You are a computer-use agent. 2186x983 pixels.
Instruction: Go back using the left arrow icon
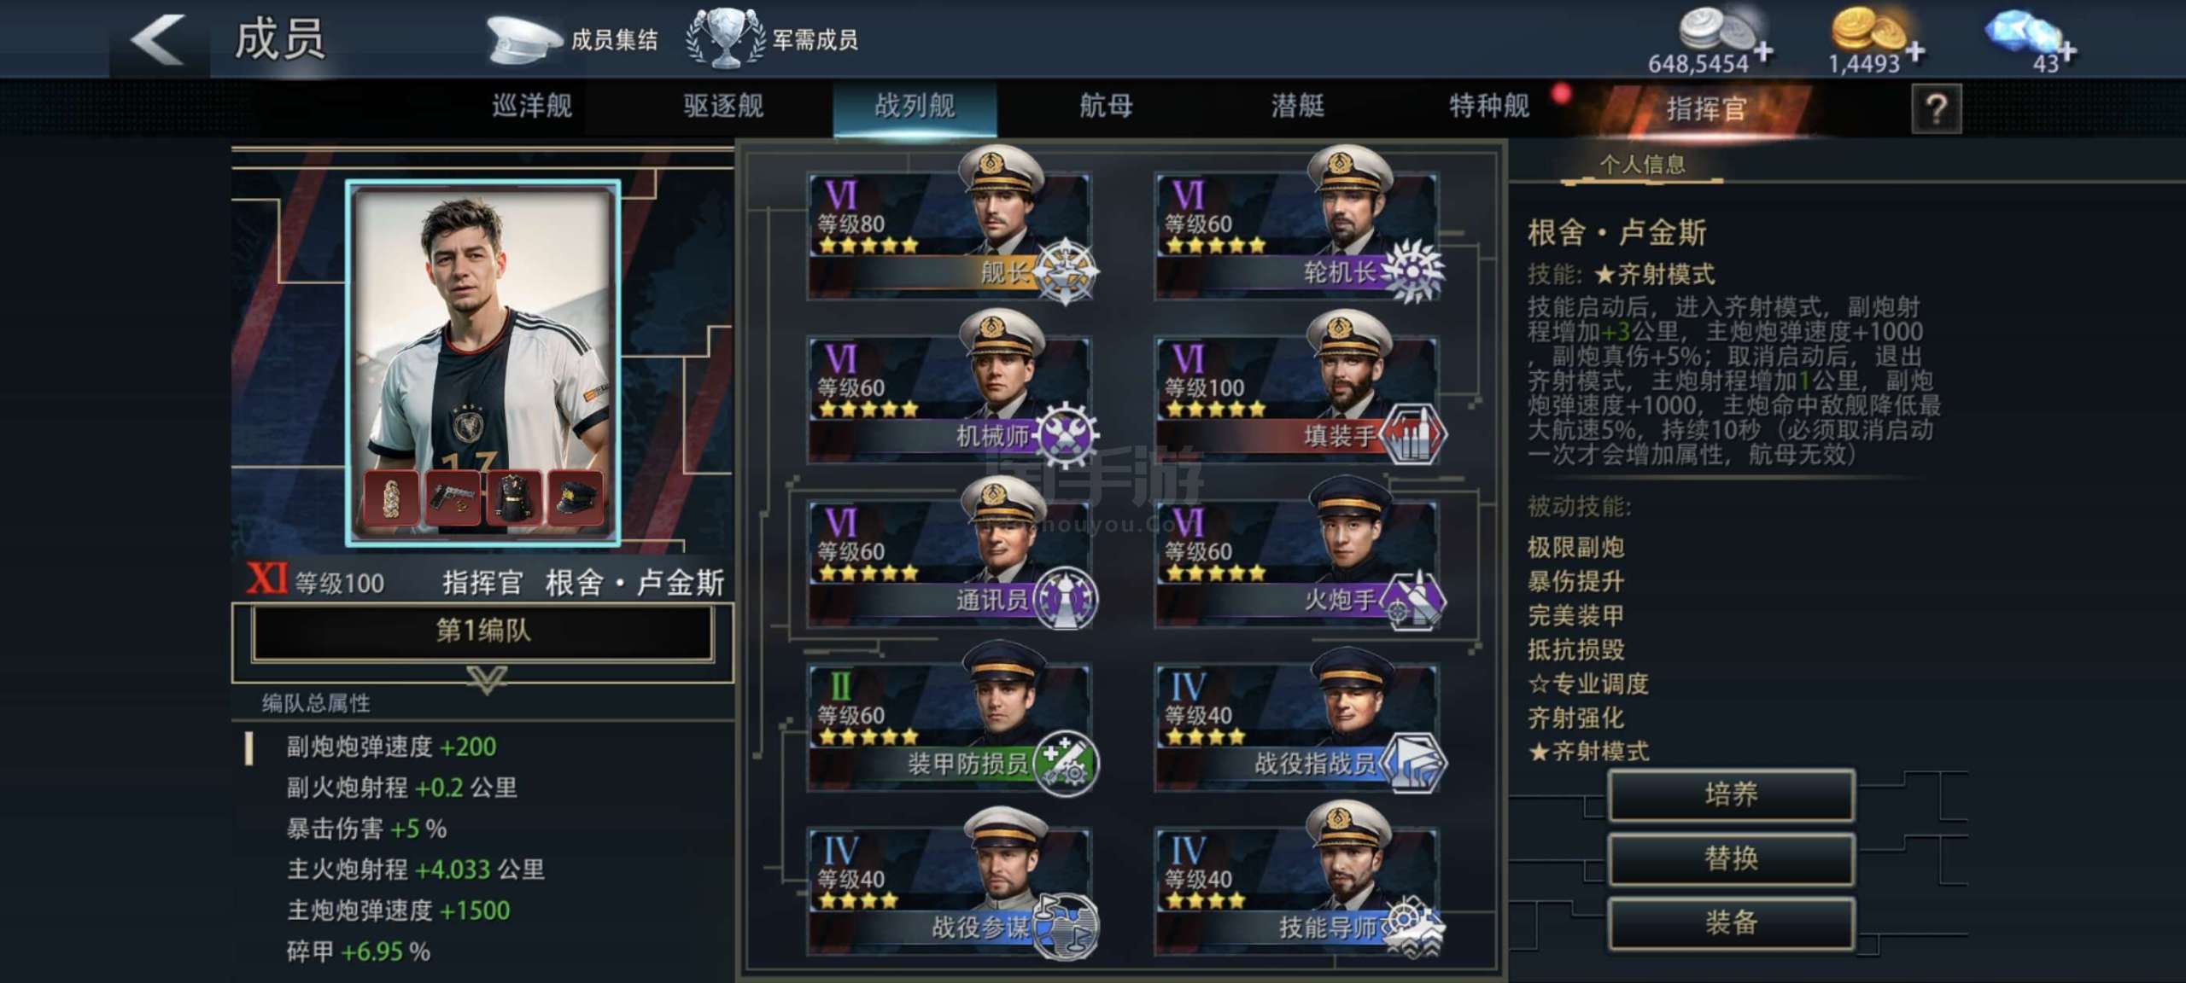tap(158, 39)
